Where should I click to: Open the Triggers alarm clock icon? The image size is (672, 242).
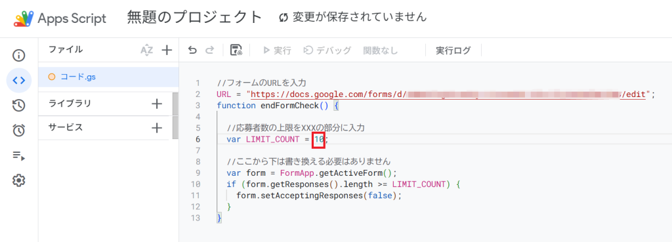point(19,131)
